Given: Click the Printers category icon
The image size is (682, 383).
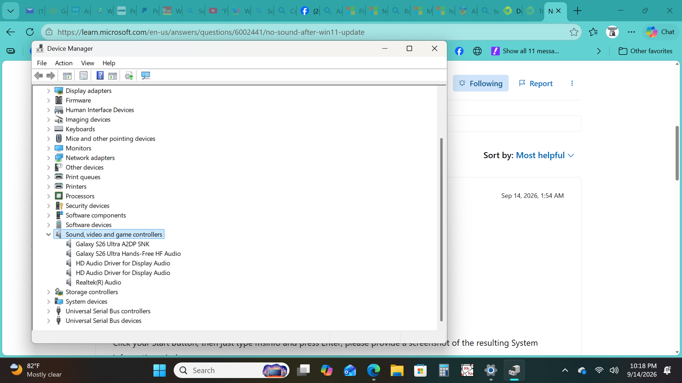Looking at the screenshot, I should [59, 187].
